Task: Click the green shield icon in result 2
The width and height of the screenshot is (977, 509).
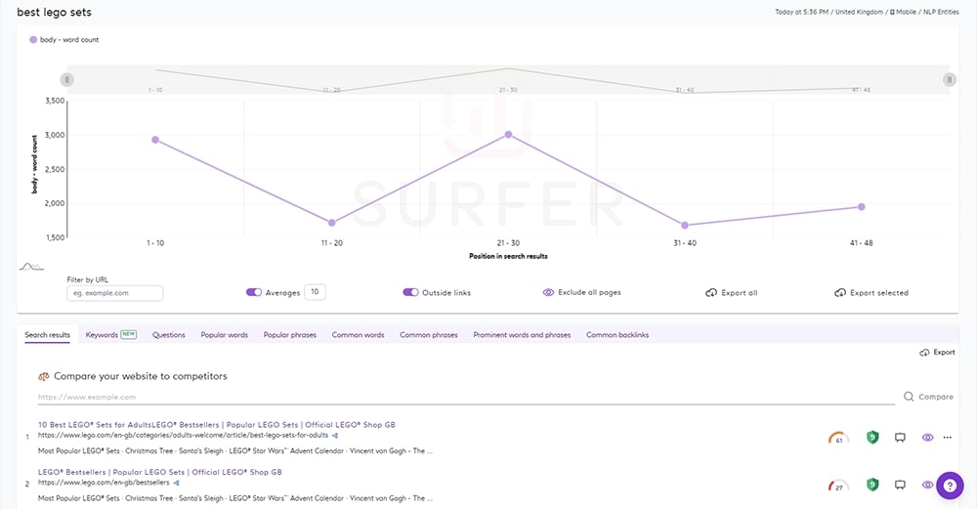Action: [872, 485]
